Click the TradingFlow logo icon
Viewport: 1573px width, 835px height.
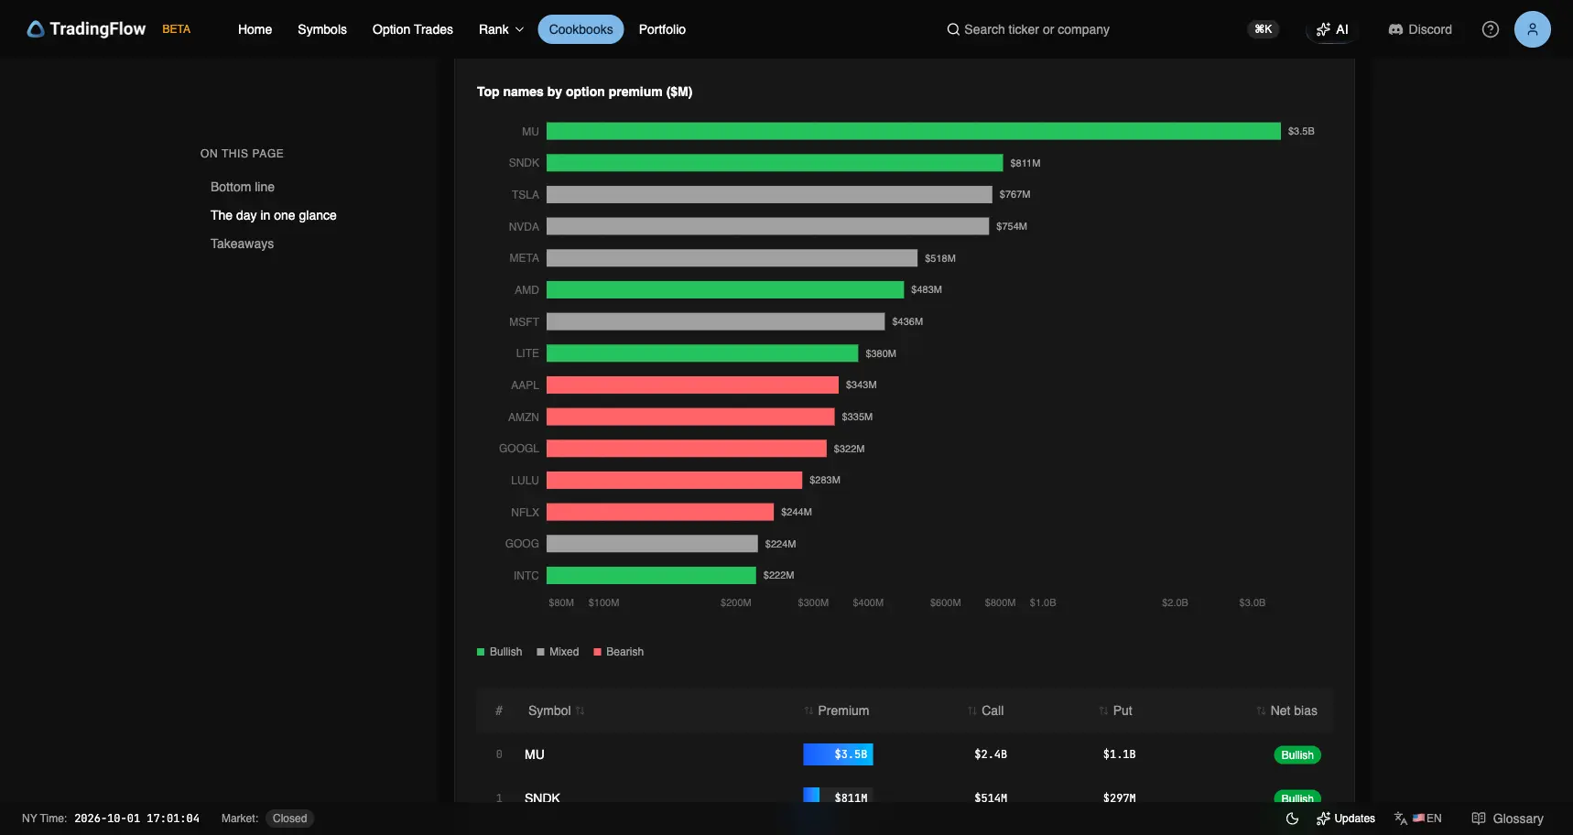pos(36,29)
